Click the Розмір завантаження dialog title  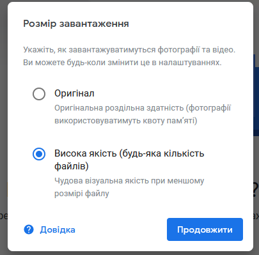(x=76, y=24)
